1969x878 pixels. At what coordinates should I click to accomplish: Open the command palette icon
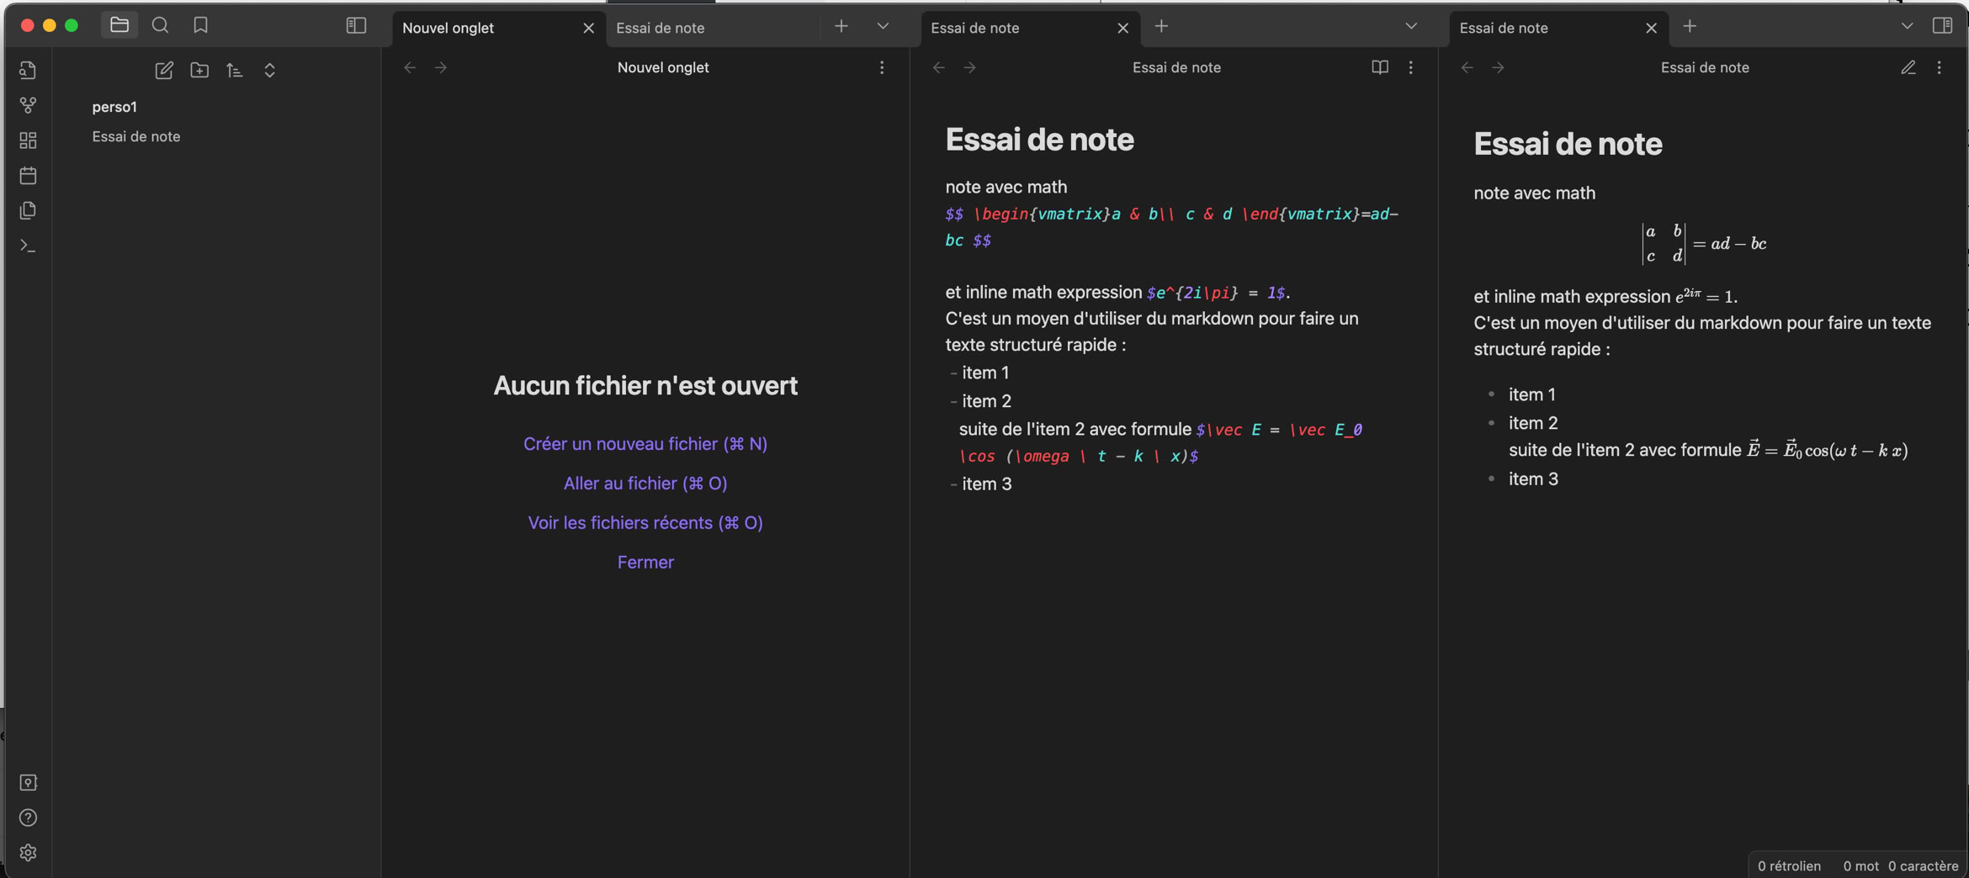click(x=28, y=246)
